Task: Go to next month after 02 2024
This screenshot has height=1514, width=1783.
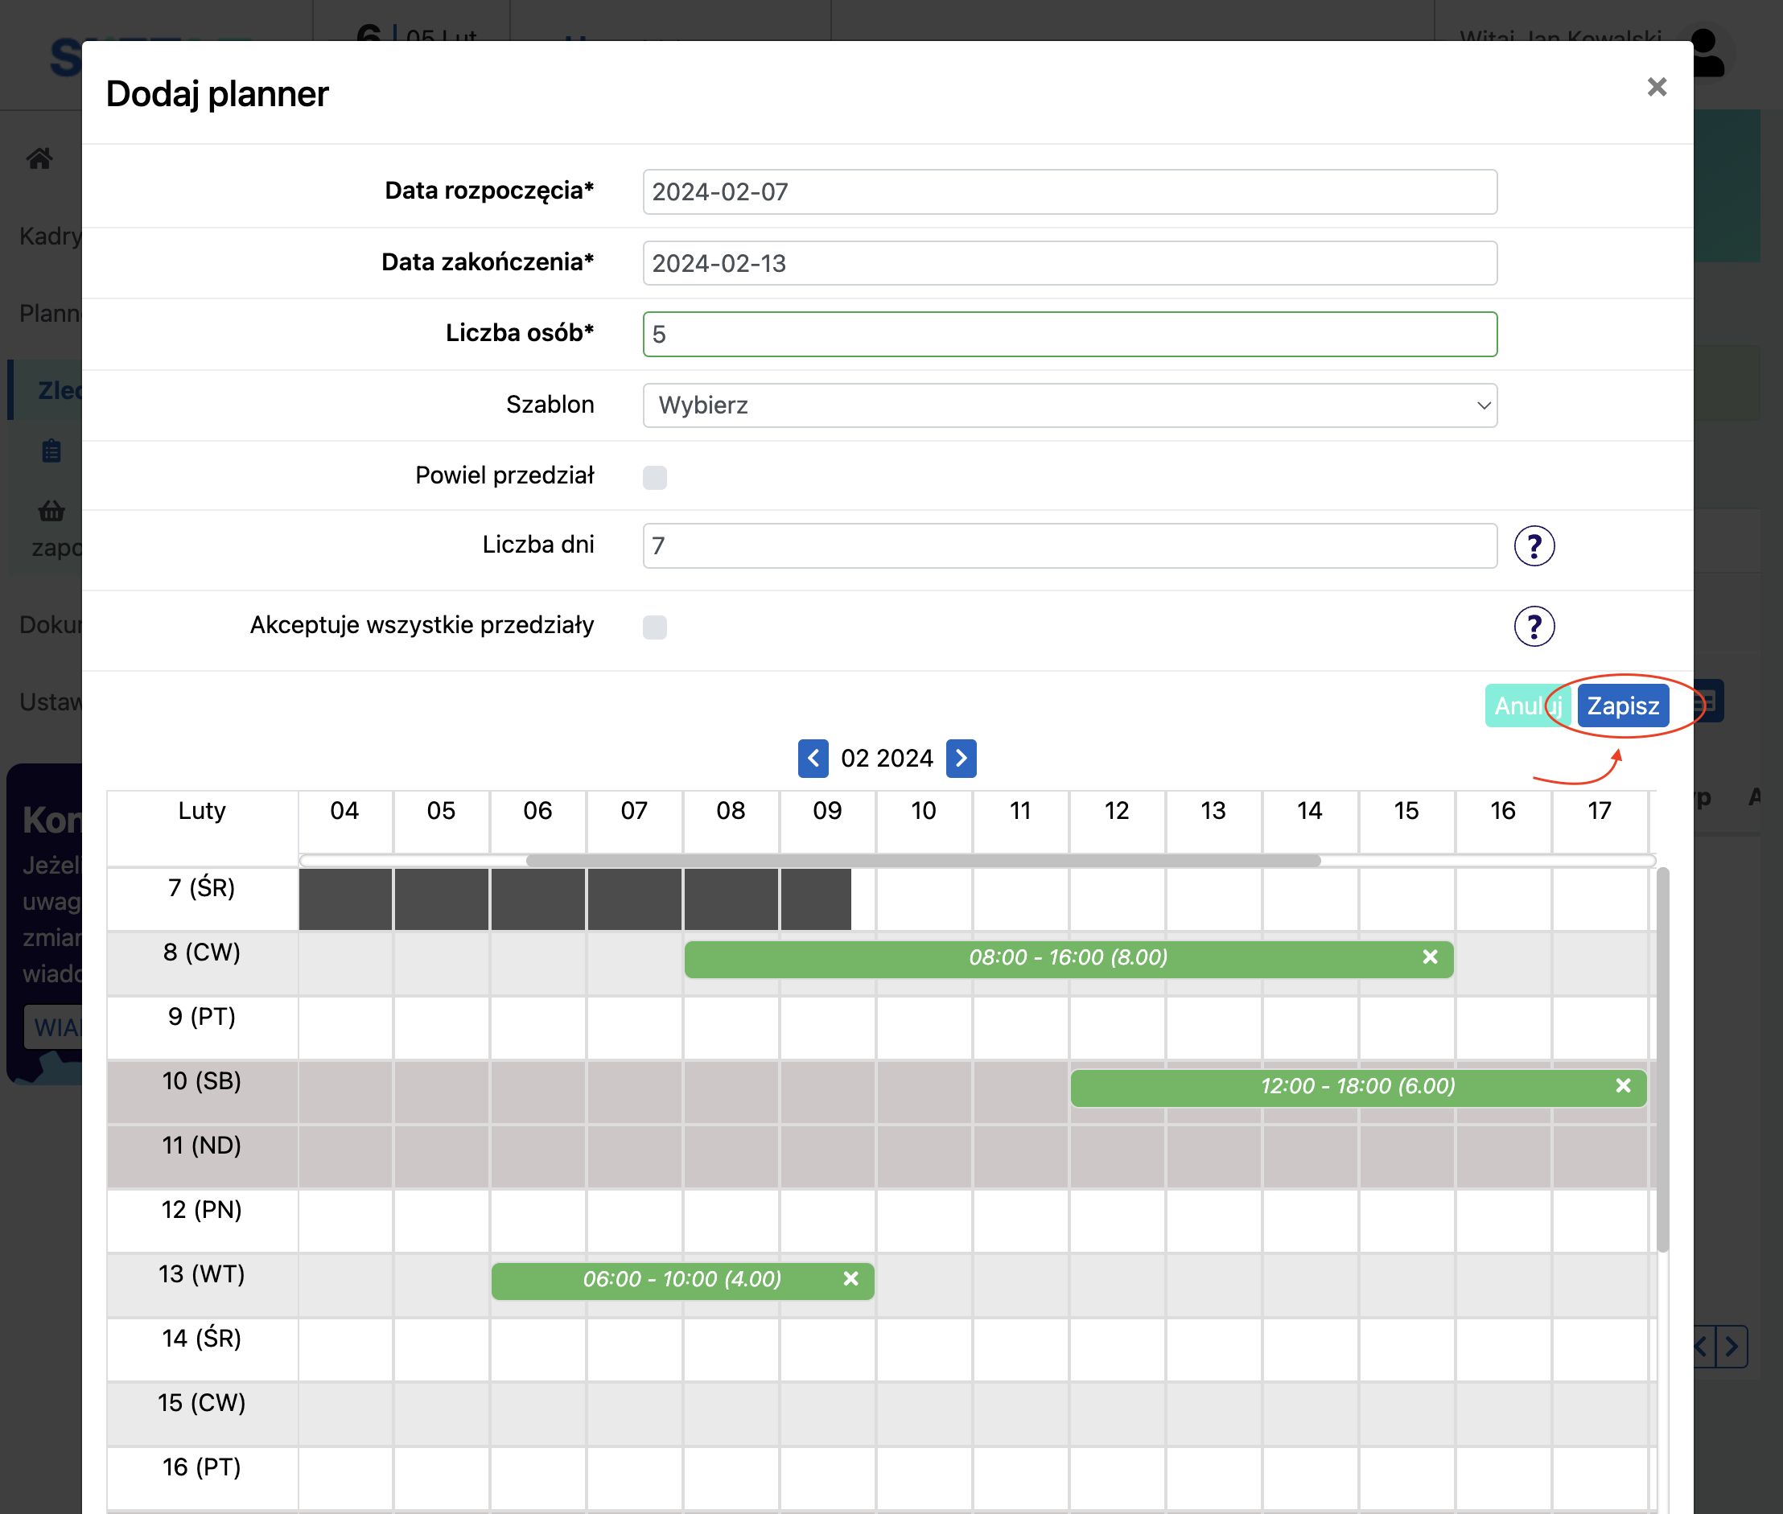Action: tap(960, 758)
